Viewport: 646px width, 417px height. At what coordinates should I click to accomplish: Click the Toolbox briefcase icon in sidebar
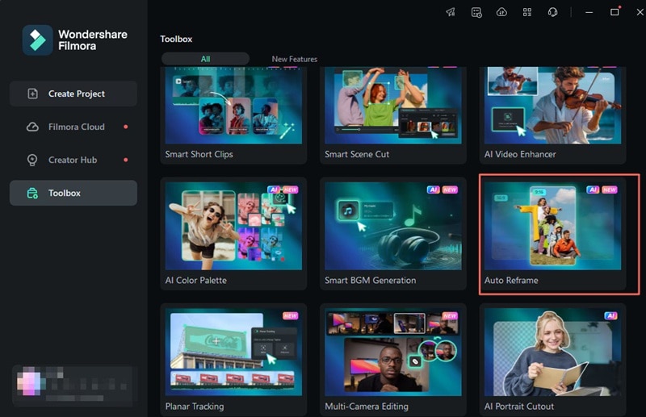[x=32, y=193]
